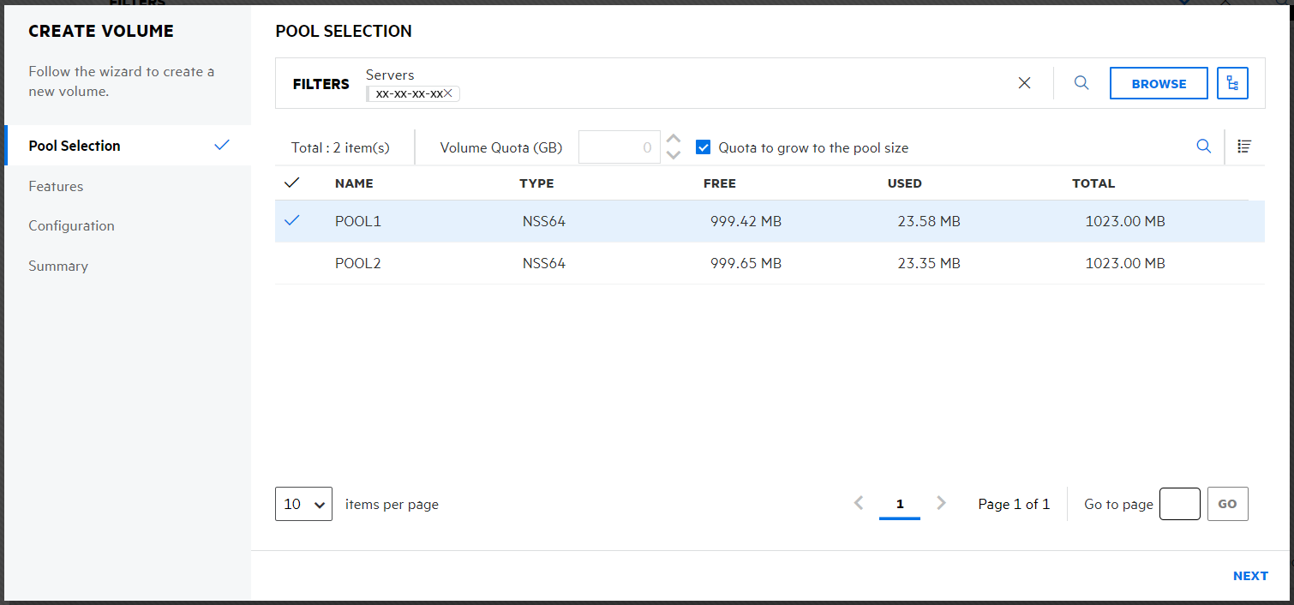Go to the next page arrow

pyautogui.click(x=941, y=504)
